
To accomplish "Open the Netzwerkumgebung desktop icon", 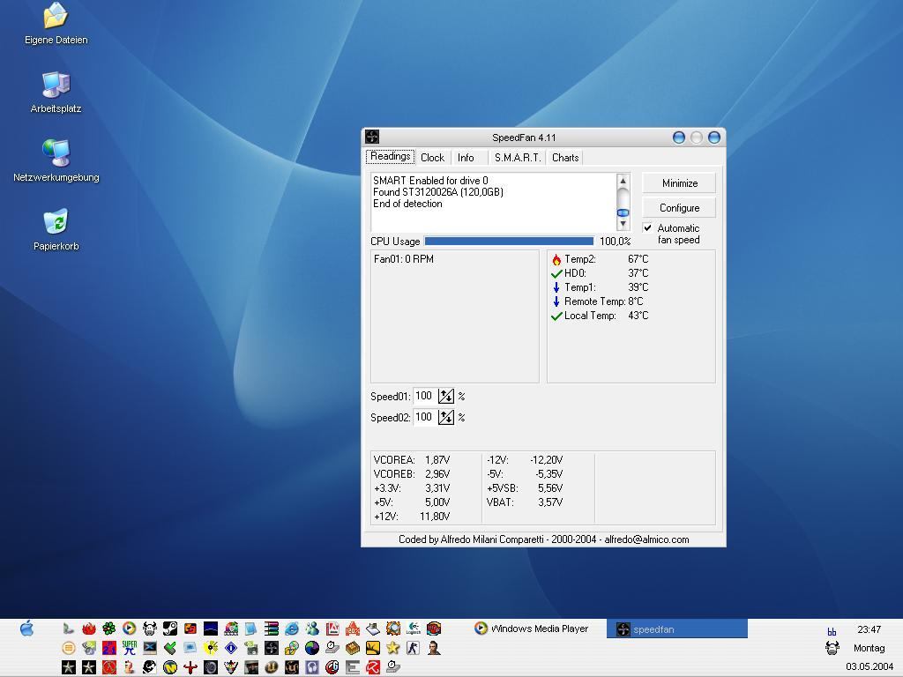I will [56, 153].
